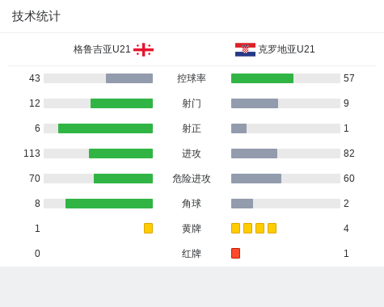Click Georgia's attacks value 113
This screenshot has width=384, height=307.
tap(32, 153)
